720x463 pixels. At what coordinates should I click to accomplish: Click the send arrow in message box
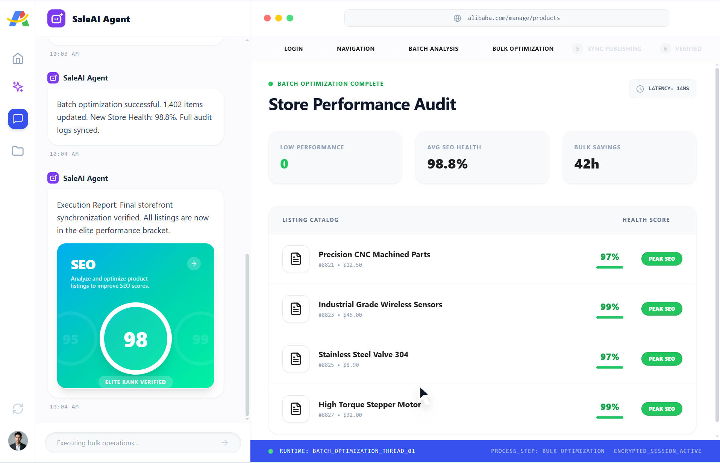click(225, 443)
